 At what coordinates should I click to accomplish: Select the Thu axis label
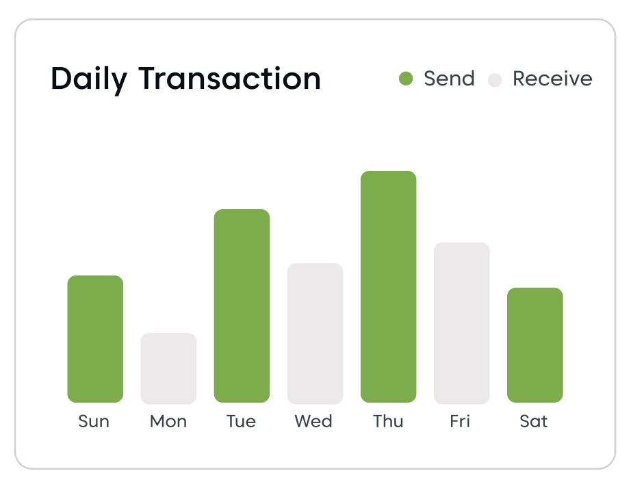(388, 421)
